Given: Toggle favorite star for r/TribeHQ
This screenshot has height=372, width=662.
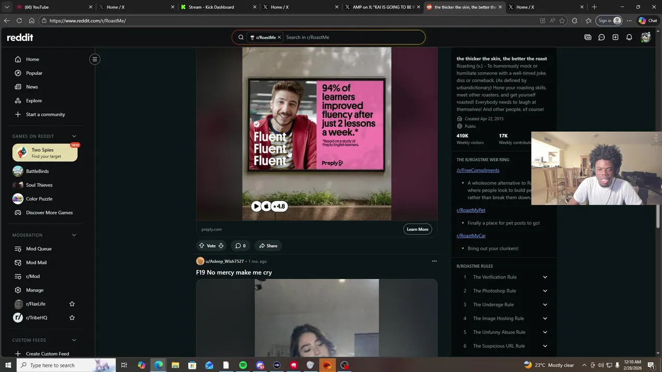Looking at the screenshot, I should point(72,318).
